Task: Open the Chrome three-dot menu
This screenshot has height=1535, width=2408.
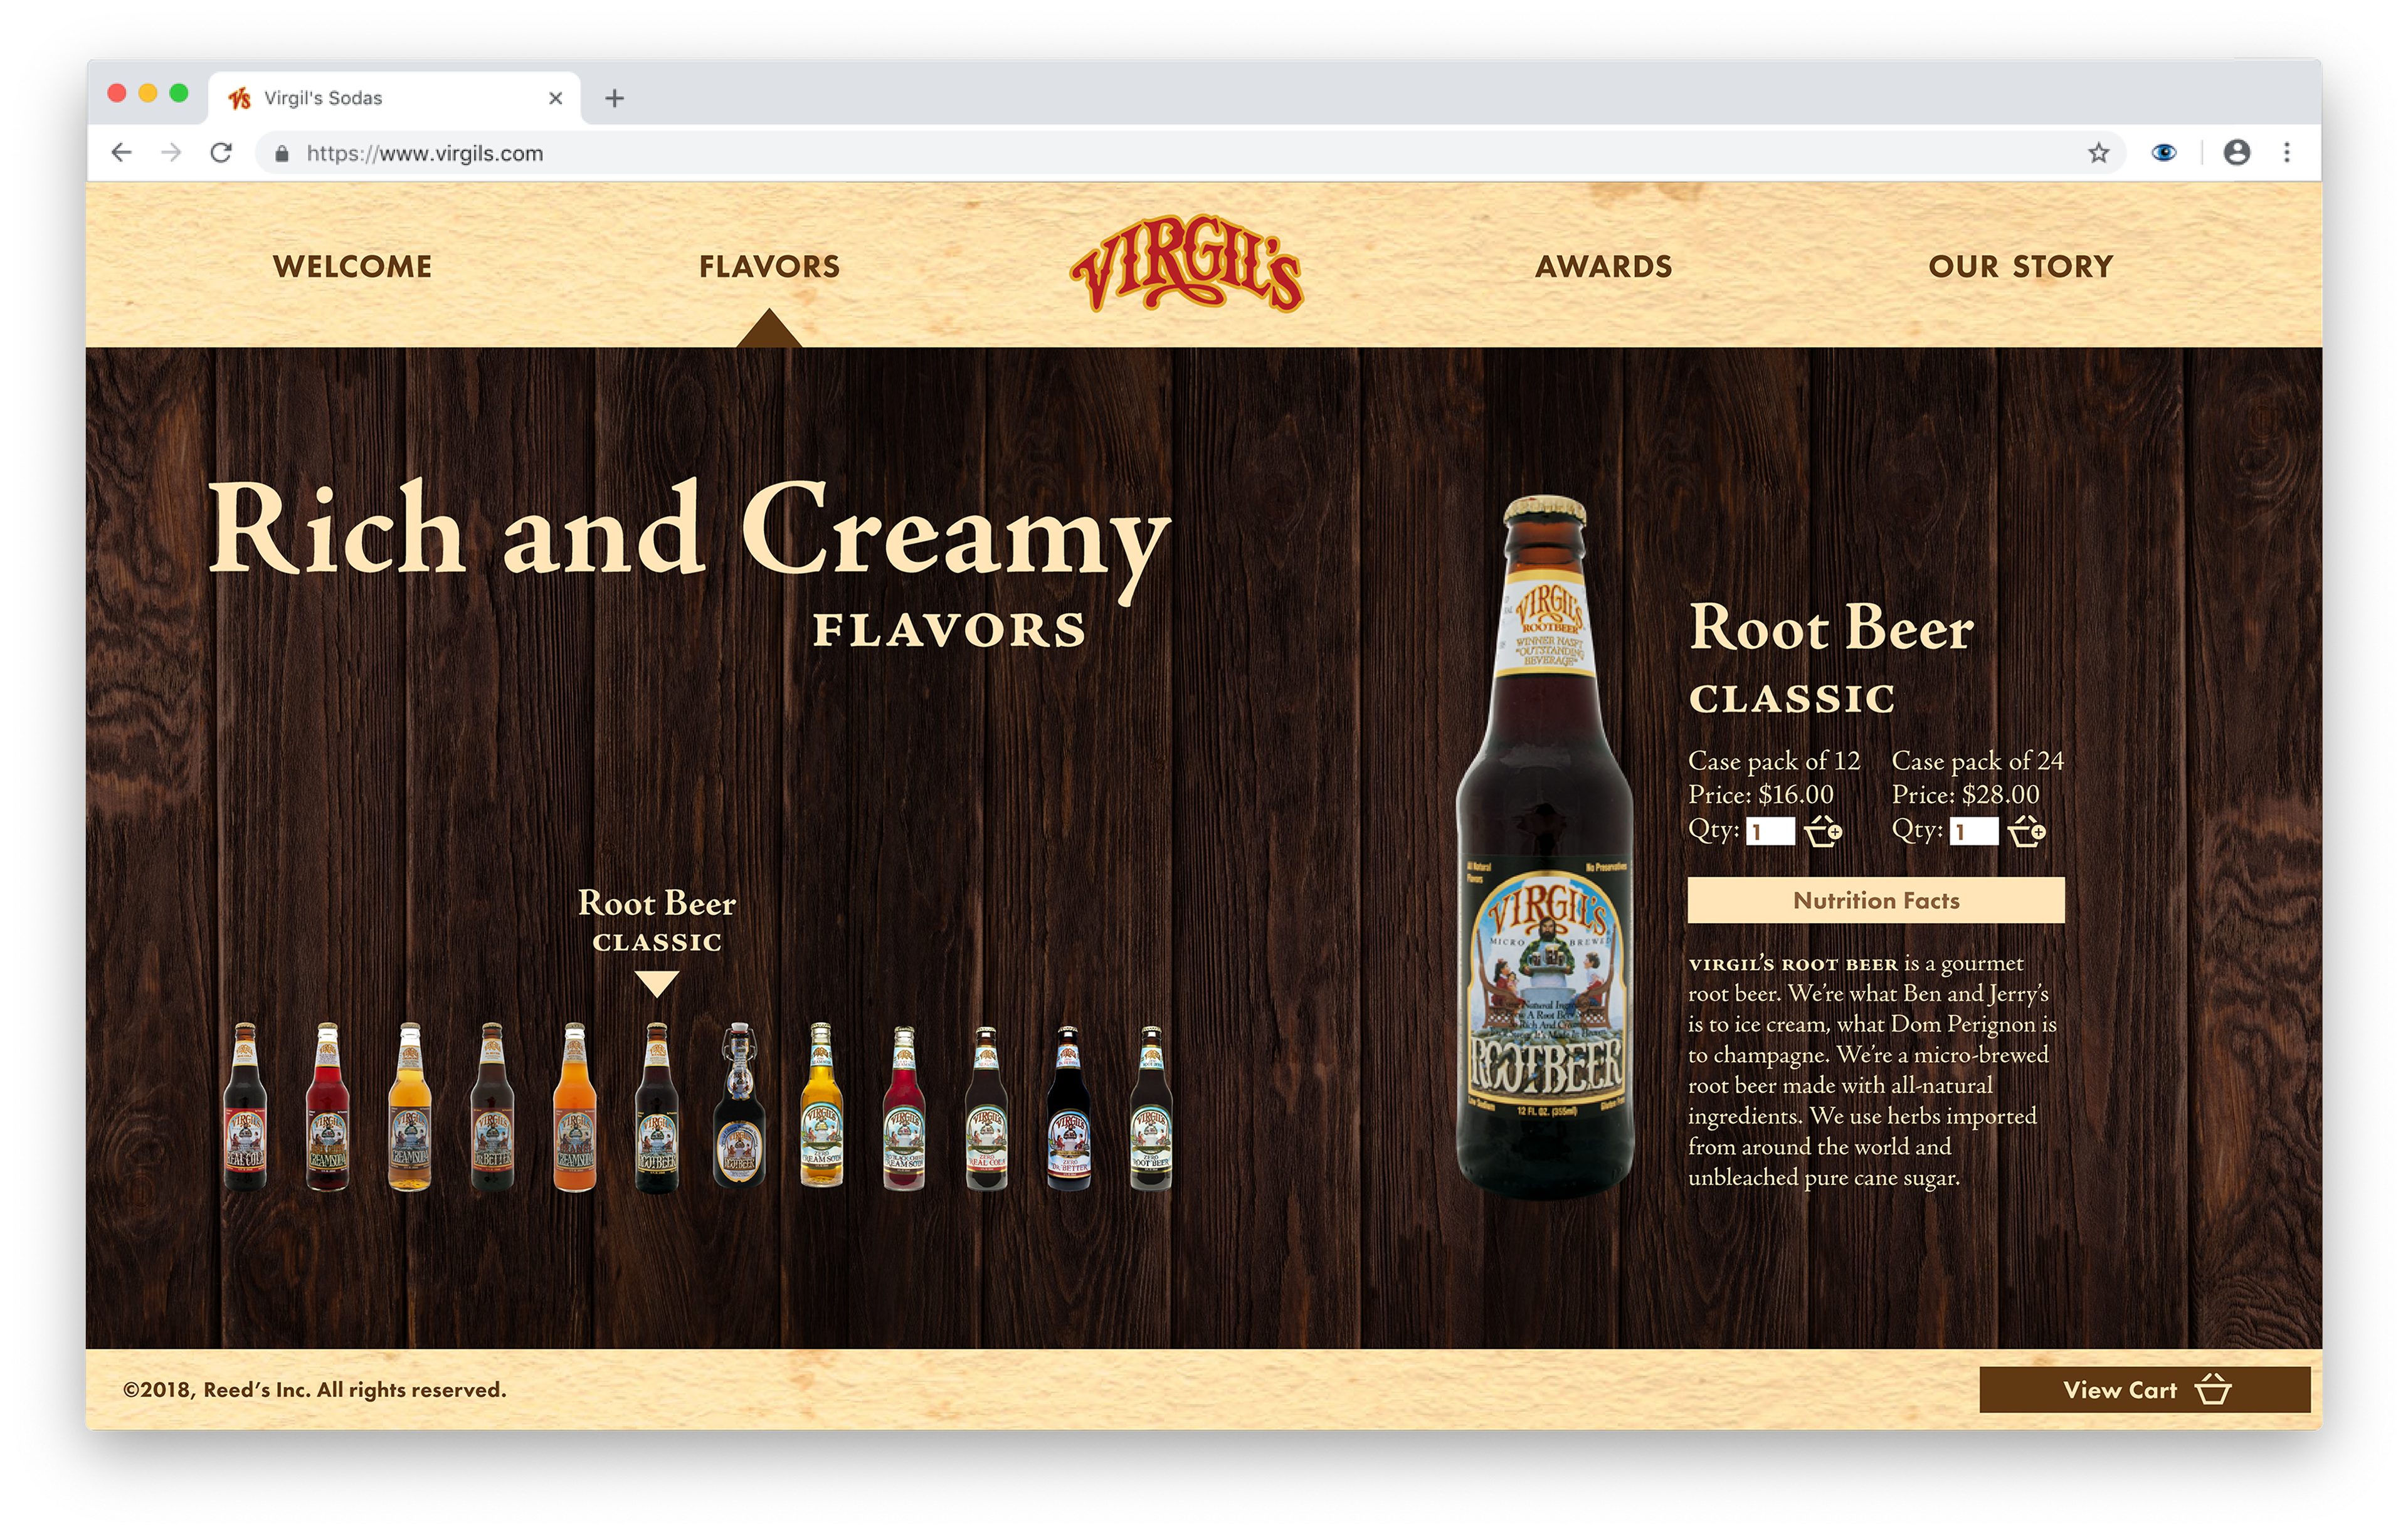Action: tap(2287, 152)
